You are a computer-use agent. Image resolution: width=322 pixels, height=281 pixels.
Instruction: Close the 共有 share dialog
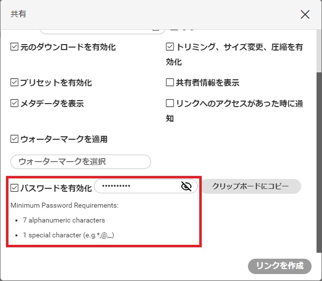305,14
